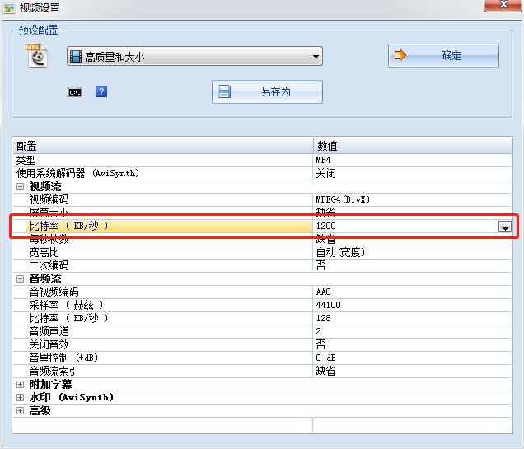This screenshot has height=449, width=524.
Task: Click the 高级 group label
Action: [x=40, y=410]
